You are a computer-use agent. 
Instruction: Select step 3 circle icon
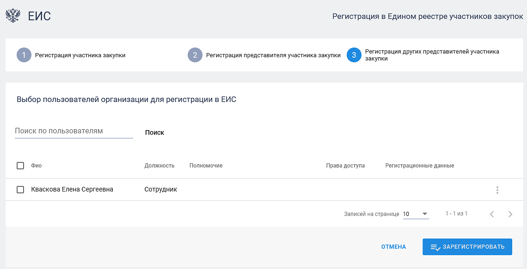354,55
